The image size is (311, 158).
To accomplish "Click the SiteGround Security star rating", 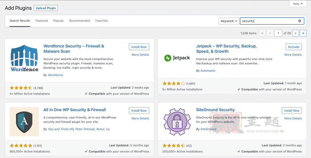I will (174, 146).
